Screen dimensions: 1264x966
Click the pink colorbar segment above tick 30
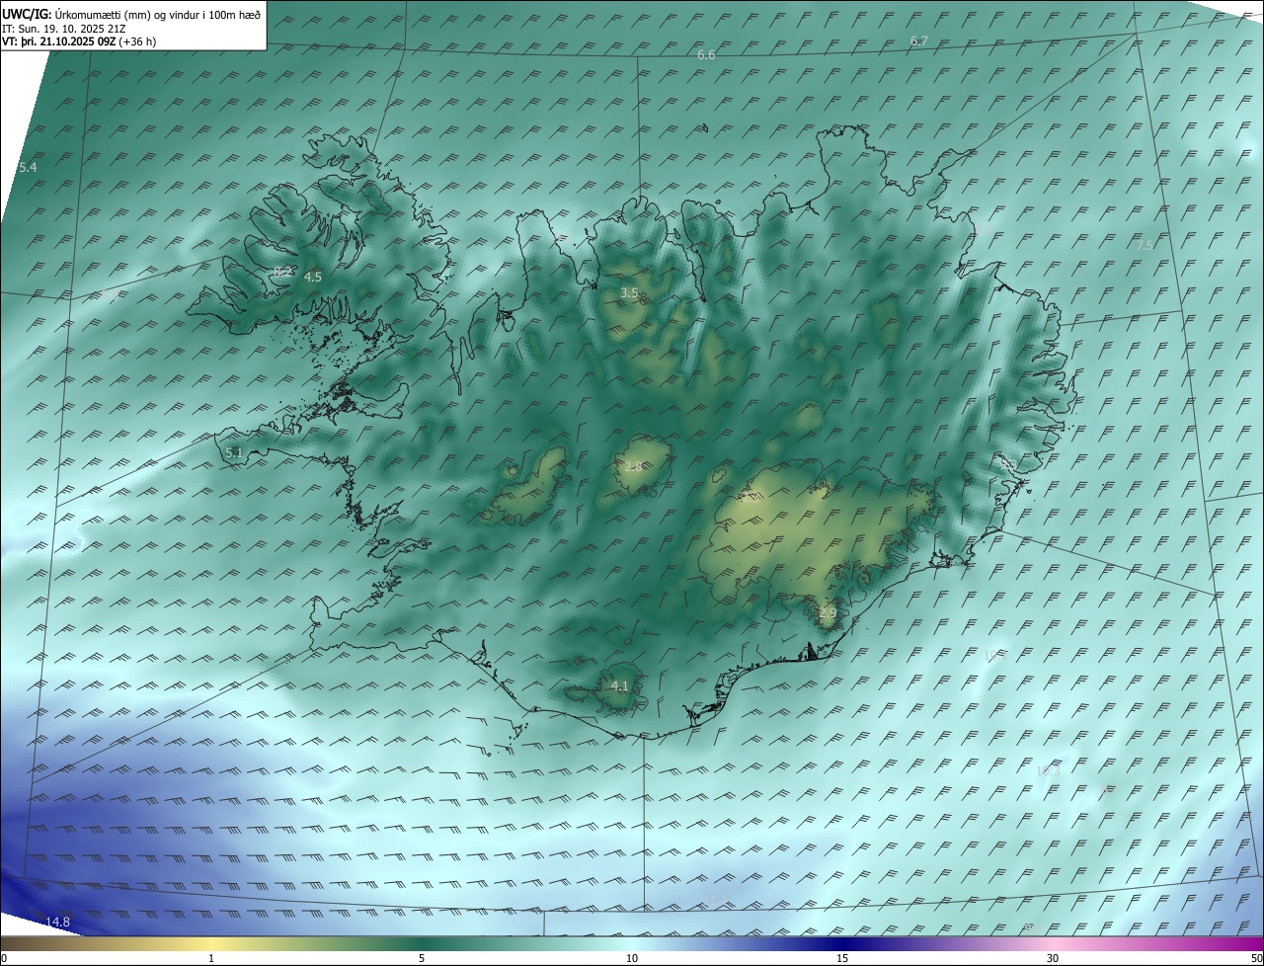coord(1053,943)
